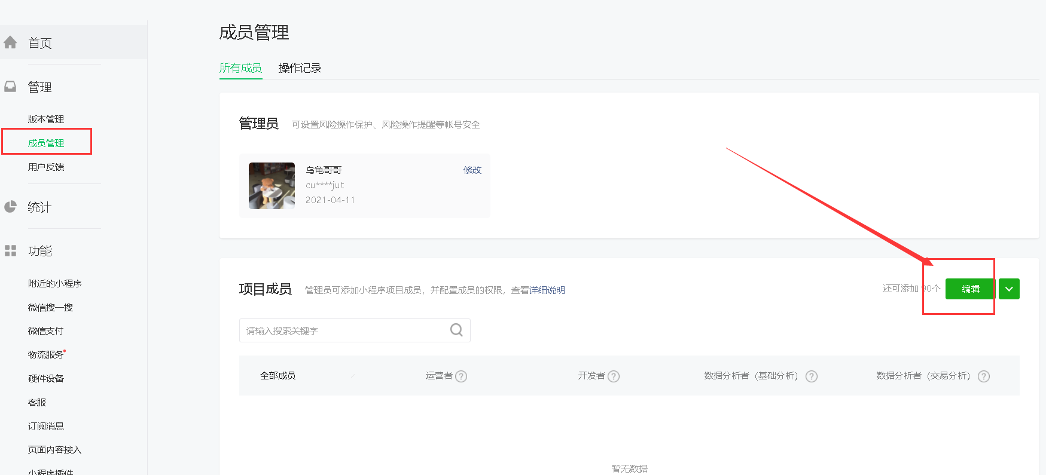Click the administrator name 乌龟哥哥
The image size is (1046, 475).
point(324,170)
